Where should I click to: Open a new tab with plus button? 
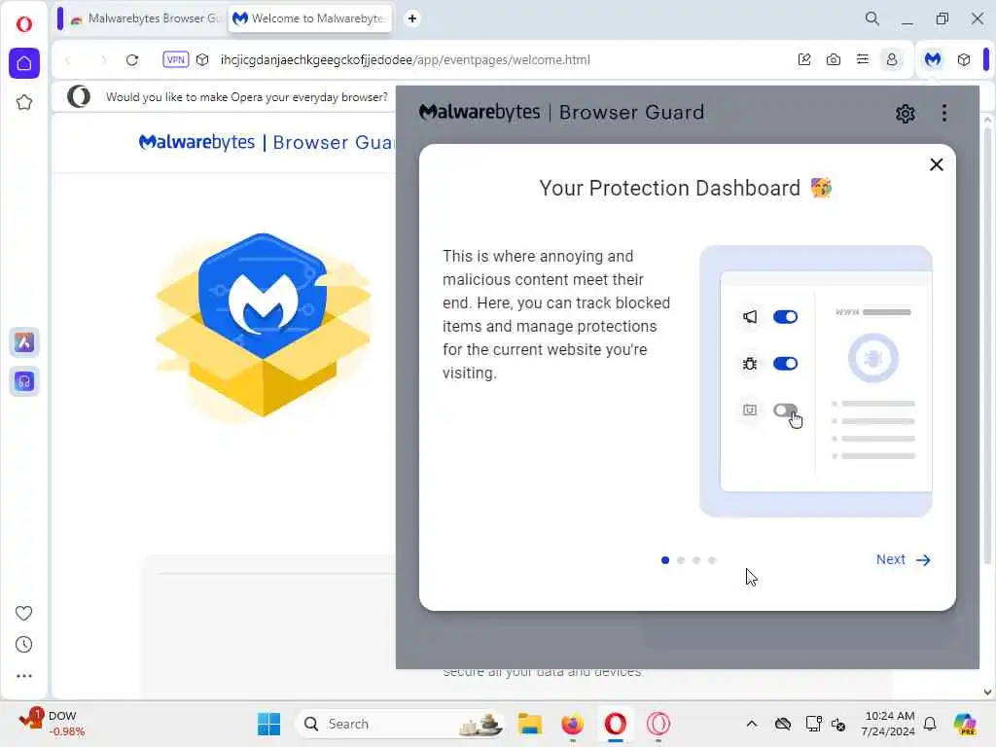[x=412, y=18]
